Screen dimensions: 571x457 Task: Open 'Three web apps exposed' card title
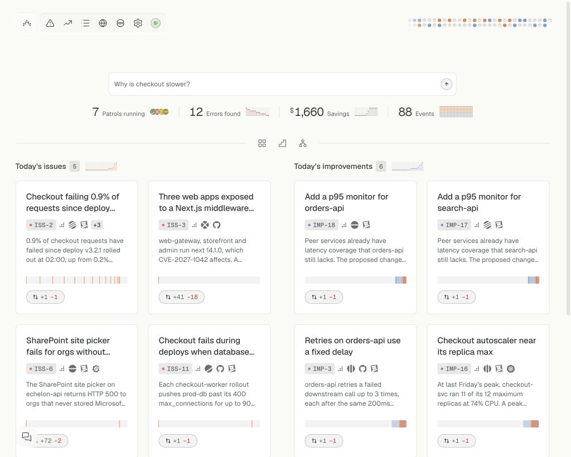tap(206, 202)
